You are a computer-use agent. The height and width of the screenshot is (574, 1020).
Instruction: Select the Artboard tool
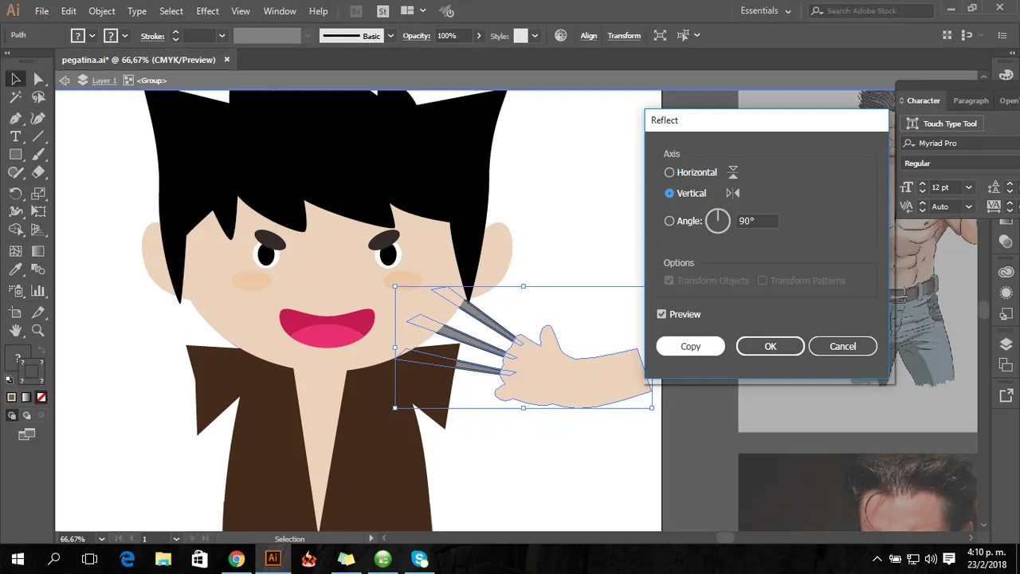pos(15,313)
